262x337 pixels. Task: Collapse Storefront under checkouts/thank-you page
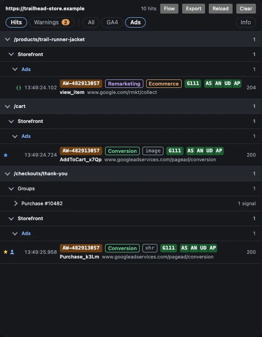click(x=11, y=218)
